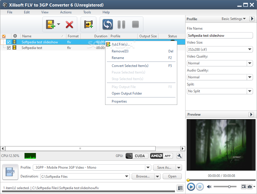Open the Tools menu
Viewport: 257px width, 194px height.
87,12
